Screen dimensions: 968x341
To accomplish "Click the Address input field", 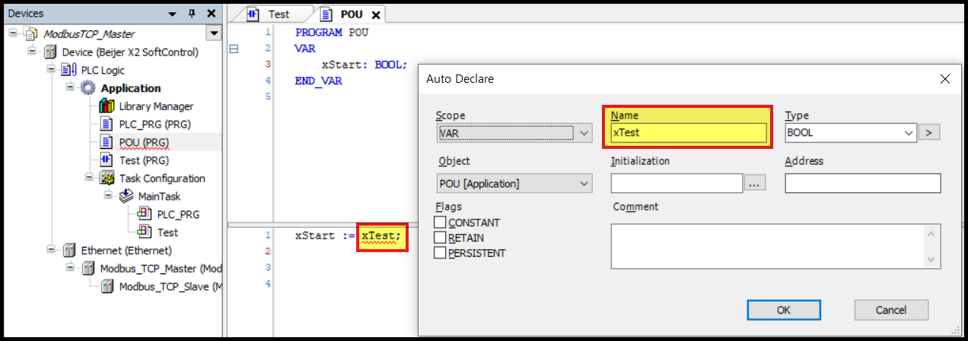I will pyautogui.click(x=863, y=183).
